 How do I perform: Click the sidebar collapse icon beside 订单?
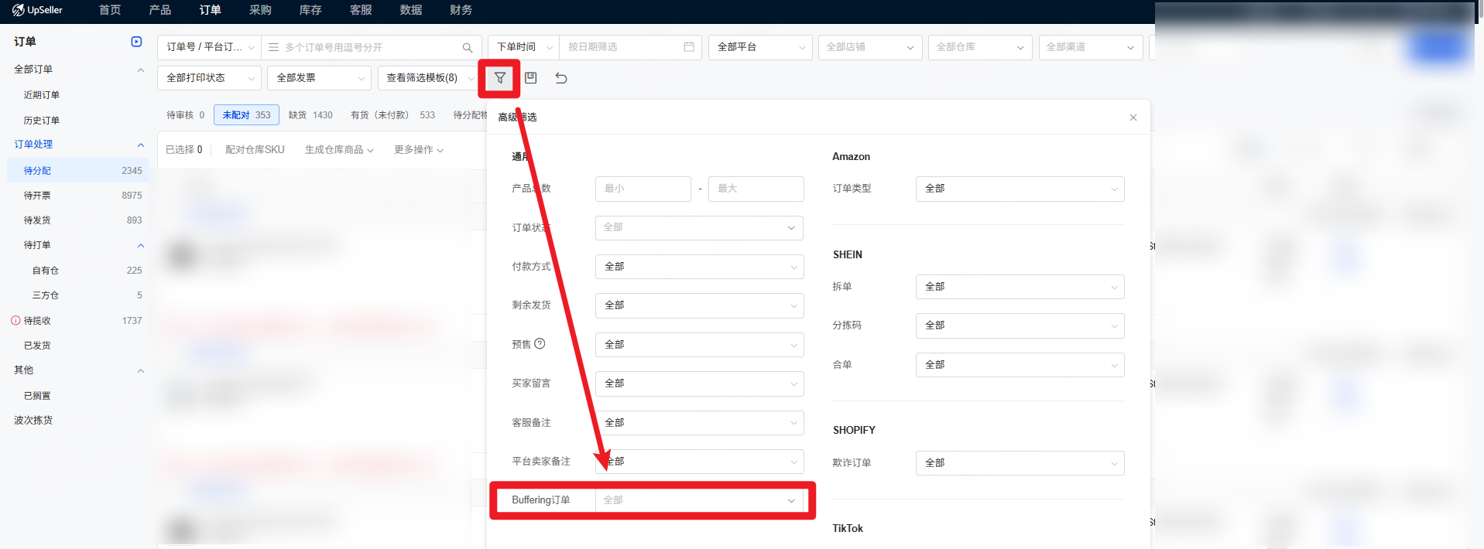coord(136,42)
